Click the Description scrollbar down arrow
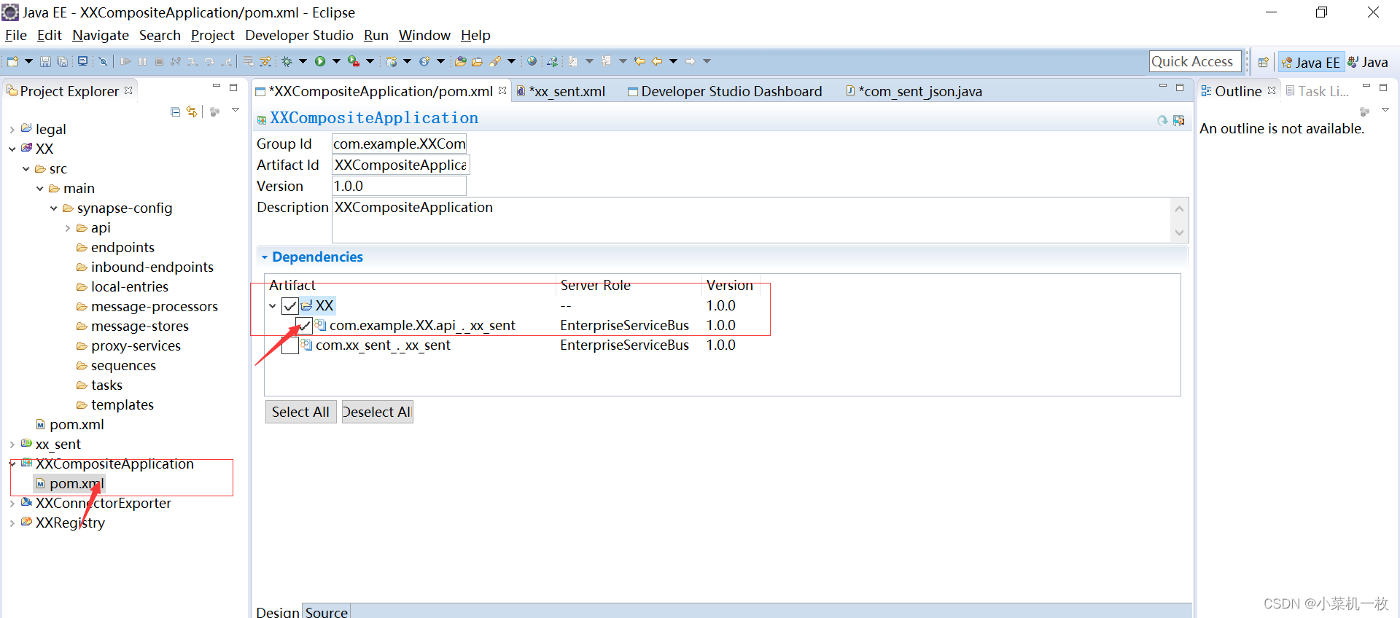The width and height of the screenshot is (1400, 618). tap(1179, 233)
